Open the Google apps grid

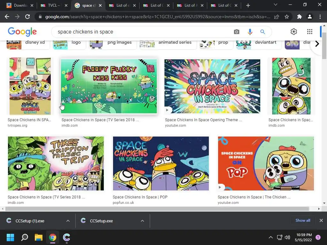[x=310, y=32]
